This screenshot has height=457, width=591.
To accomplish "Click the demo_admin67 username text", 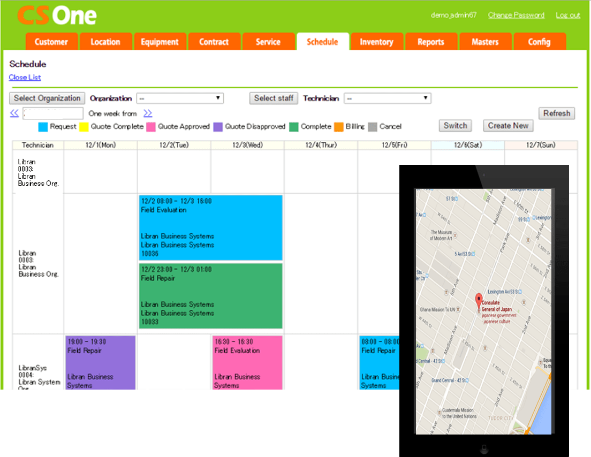I will point(454,15).
